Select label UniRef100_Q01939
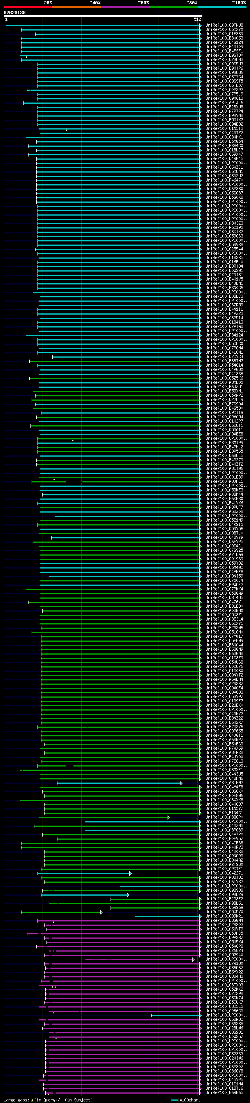The height and width of the screenshot is (1103, 250). pos(224,559)
